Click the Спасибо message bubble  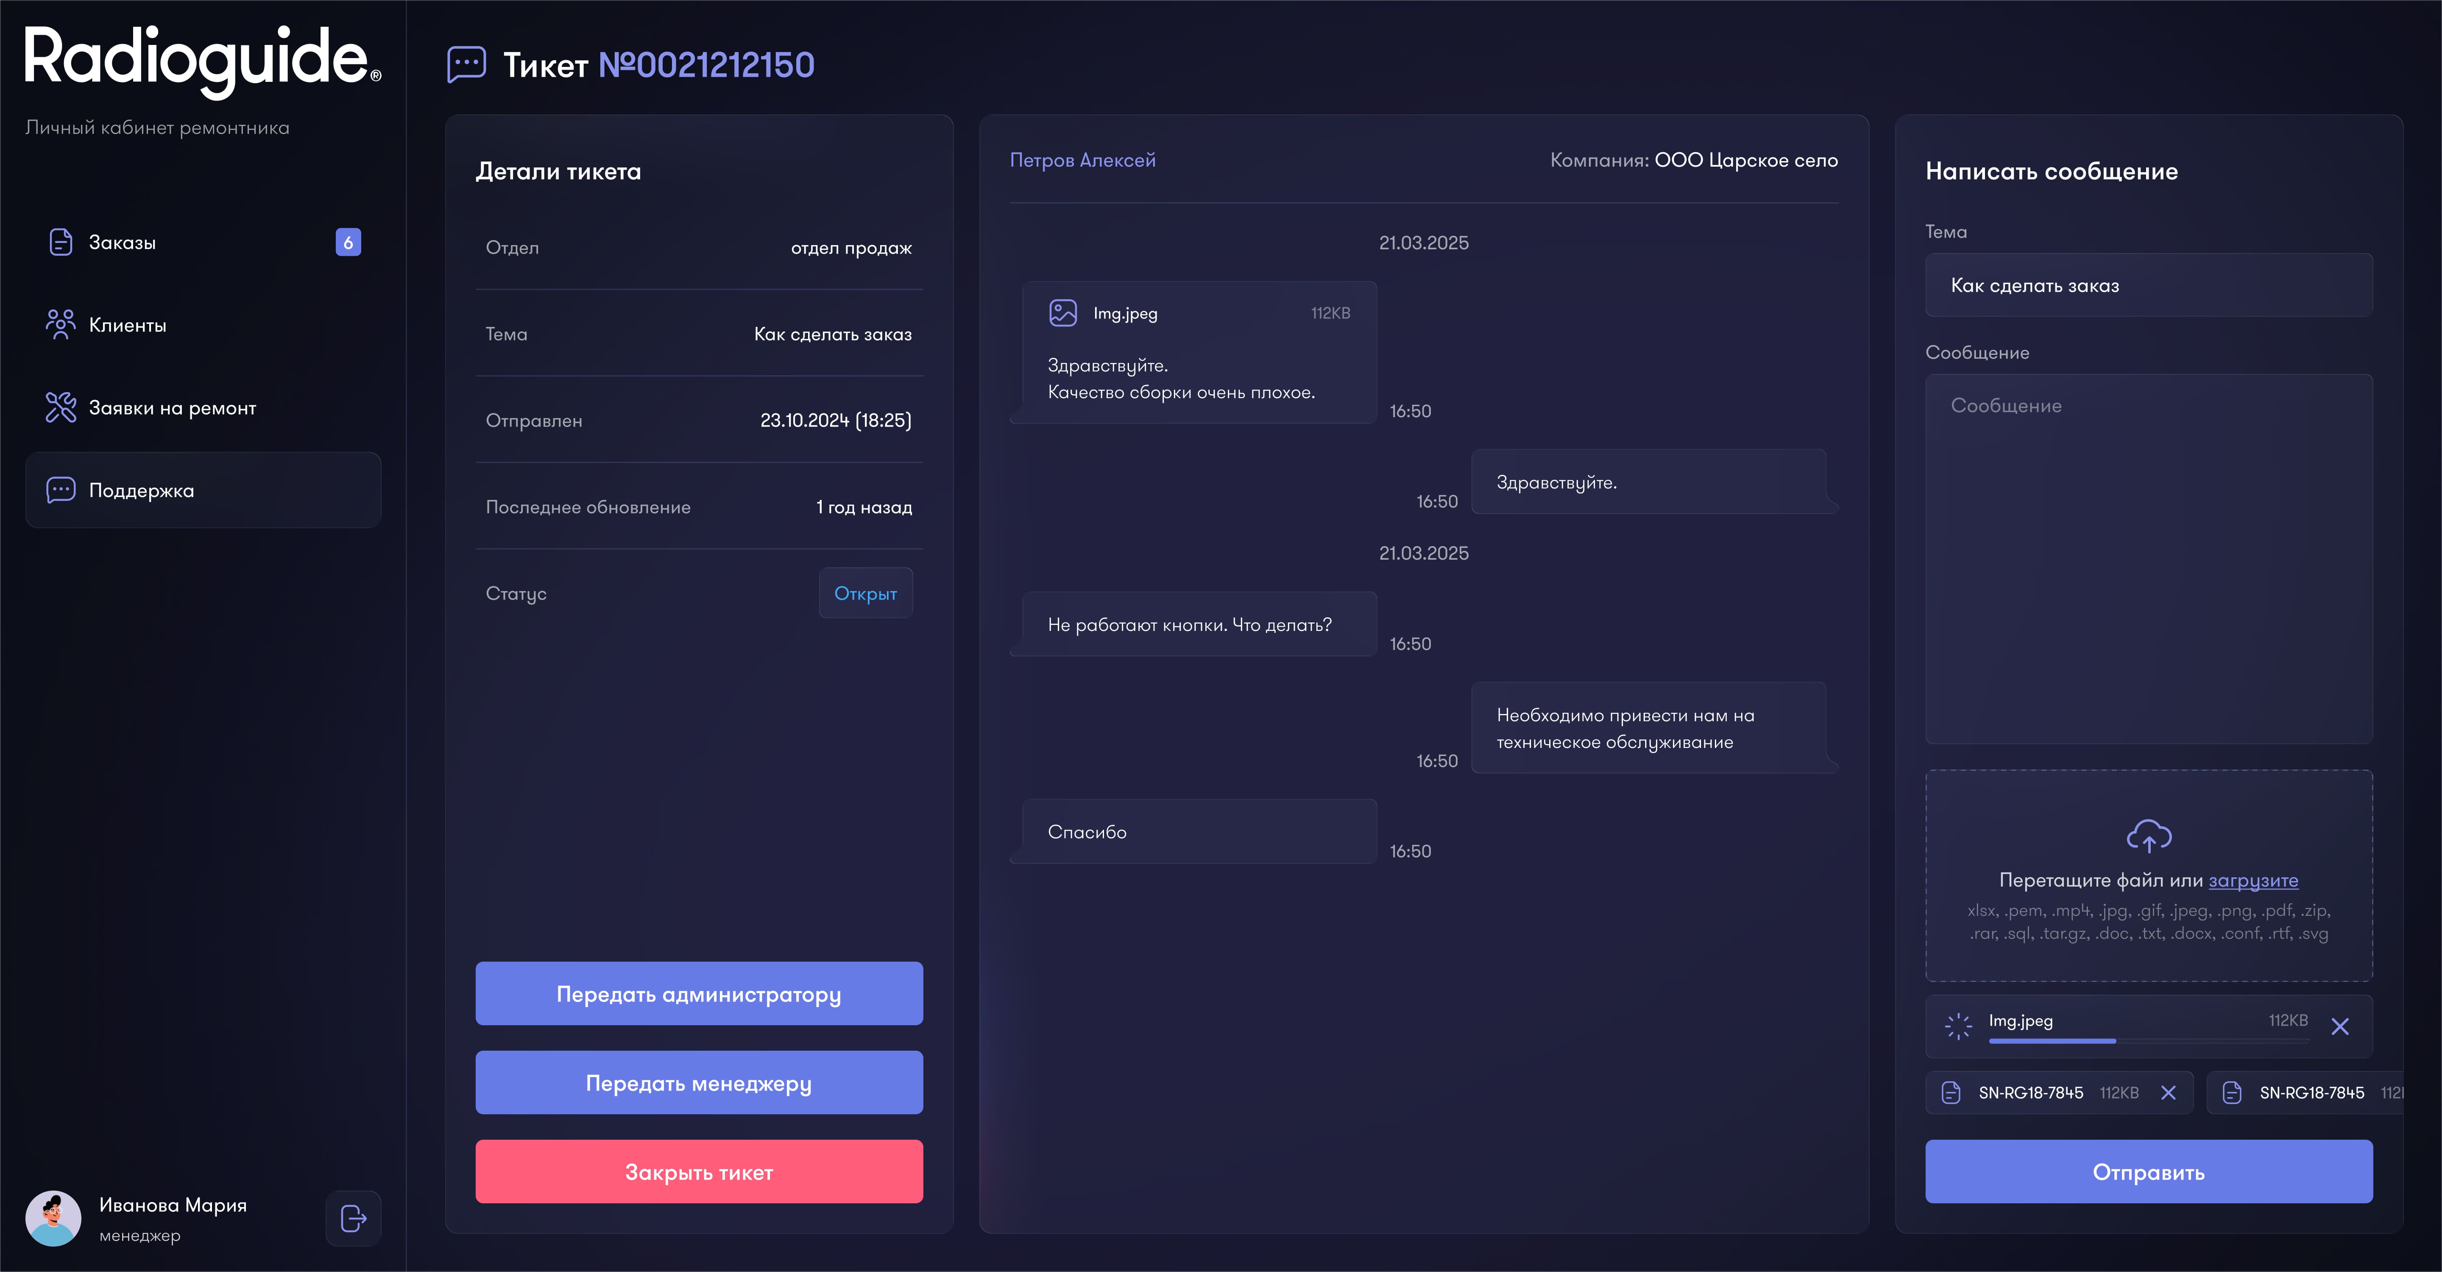pos(1193,831)
